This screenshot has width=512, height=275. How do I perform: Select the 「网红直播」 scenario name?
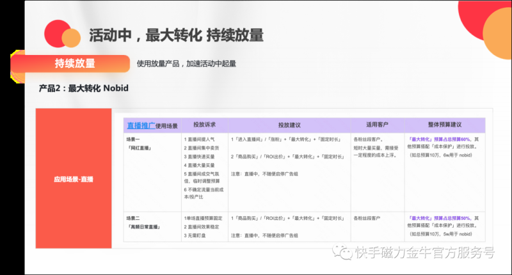[138, 148]
